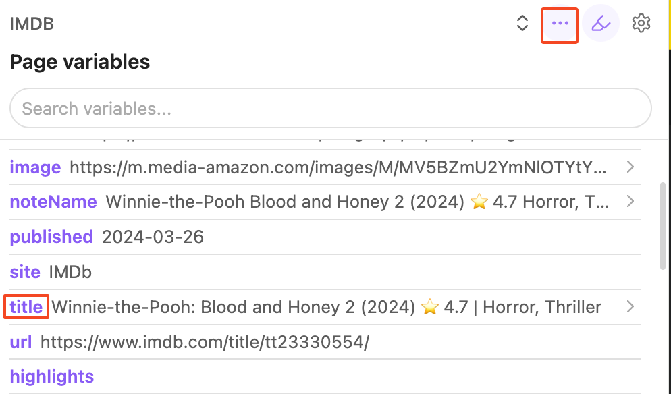Copy the noteName variable key
This screenshot has width=671, height=394.
(x=53, y=202)
